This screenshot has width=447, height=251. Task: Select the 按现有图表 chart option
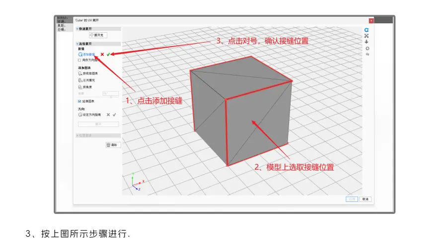click(88, 73)
